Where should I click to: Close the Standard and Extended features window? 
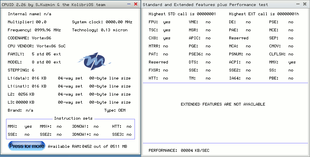(x=305, y=4)
